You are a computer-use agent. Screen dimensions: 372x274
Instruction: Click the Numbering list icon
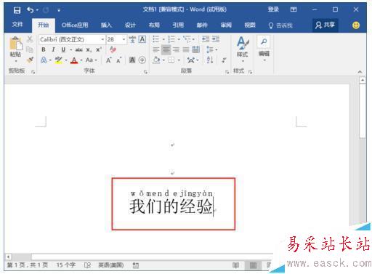[171, 39]
